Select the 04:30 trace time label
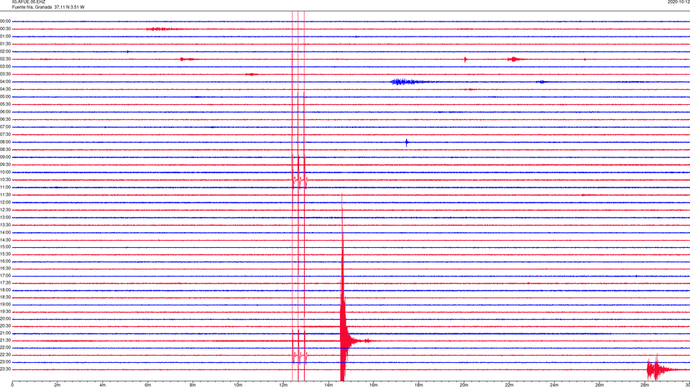 click(5, 89)
